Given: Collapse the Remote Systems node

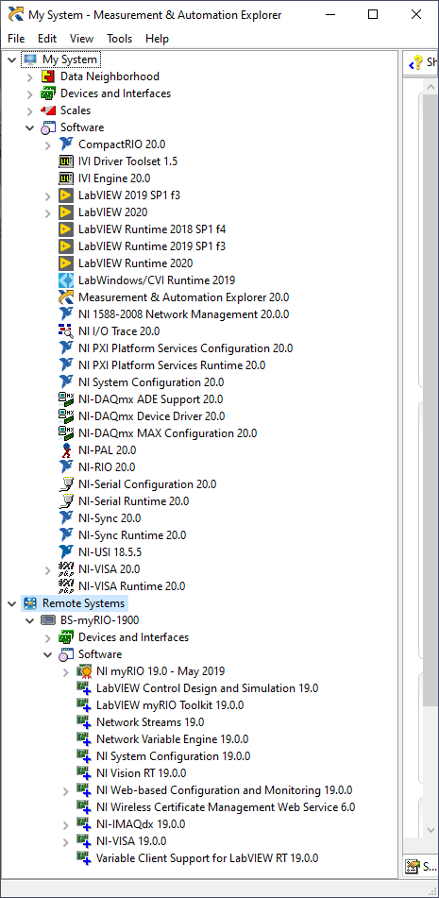Looking at the screenshot, I should click(12, 603).
